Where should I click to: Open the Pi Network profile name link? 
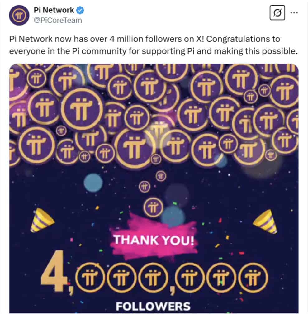[52, 10]
